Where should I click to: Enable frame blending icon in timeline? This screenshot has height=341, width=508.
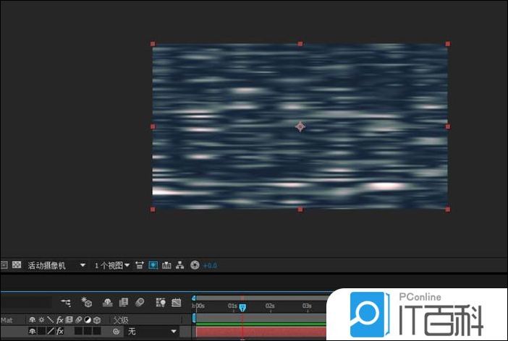[x=124, y=302]
